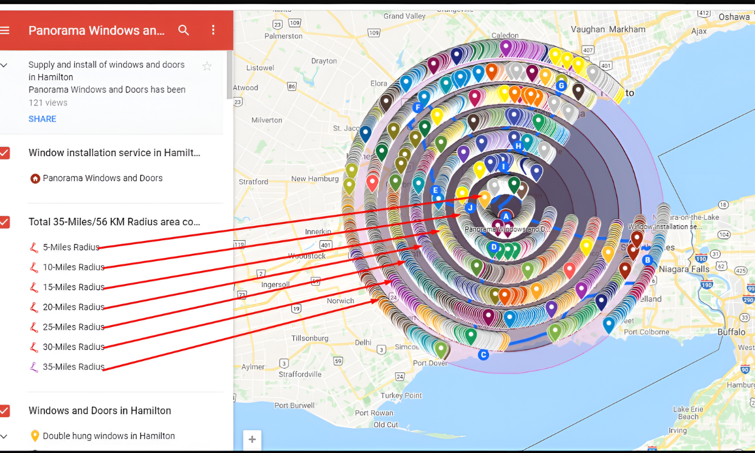
Task: Open the three-dot more options menu
Action: point(214,30)
